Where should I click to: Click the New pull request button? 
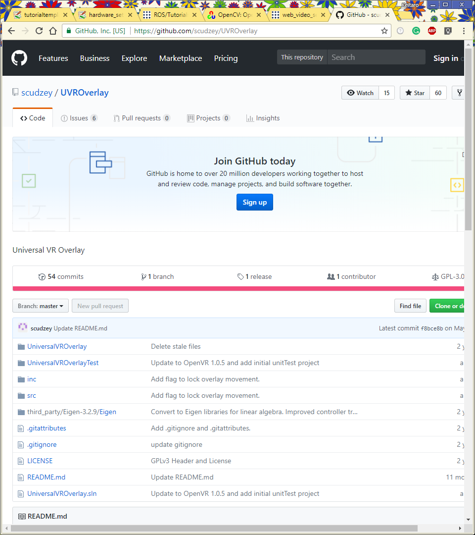[100, 306]
